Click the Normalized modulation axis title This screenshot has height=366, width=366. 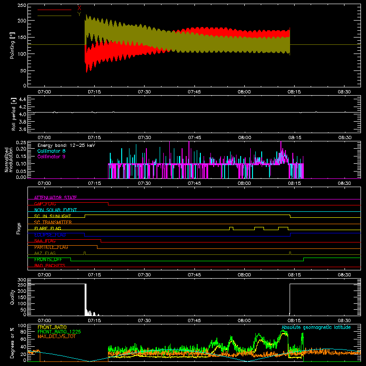pos(9,160)
